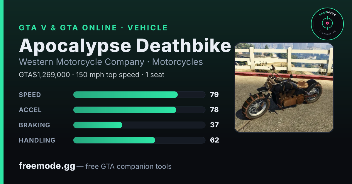
Task: Click the Apocalypse Deathbike title
Action: 125,46
